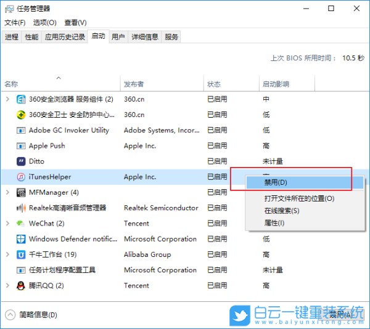Open the 查看(V) menu
The width and height of the screenshot is (370, 329).
[x=75, y=23]
